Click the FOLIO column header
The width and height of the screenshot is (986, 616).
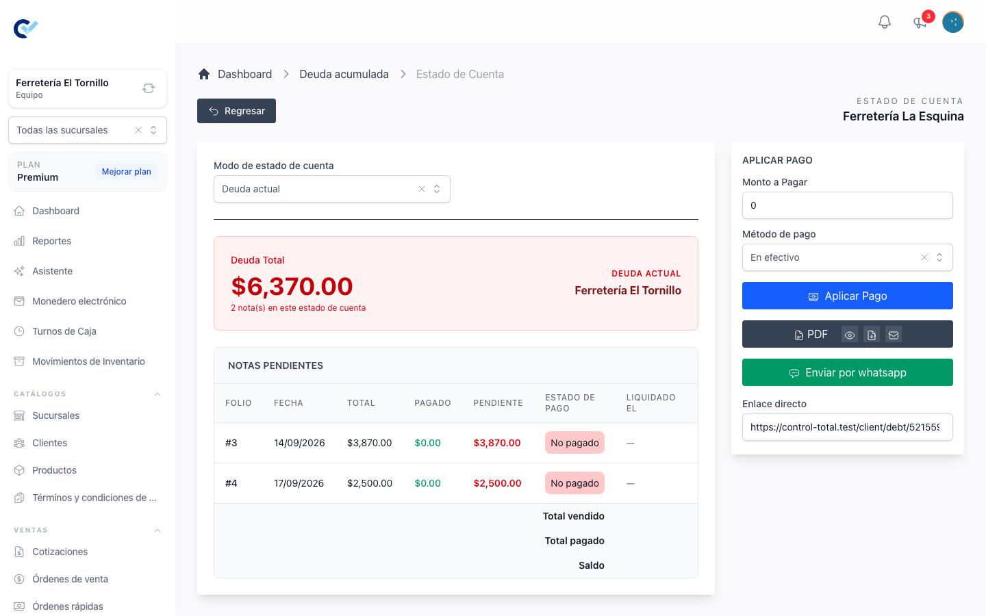[238, 403]
